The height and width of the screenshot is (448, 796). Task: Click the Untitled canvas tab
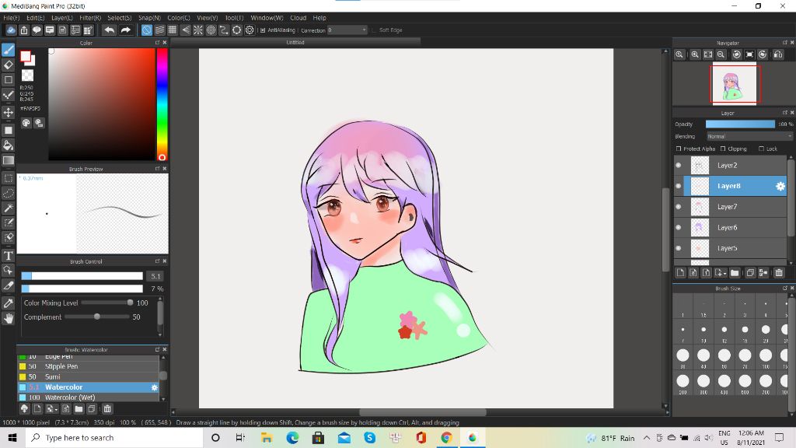[295, 43]
